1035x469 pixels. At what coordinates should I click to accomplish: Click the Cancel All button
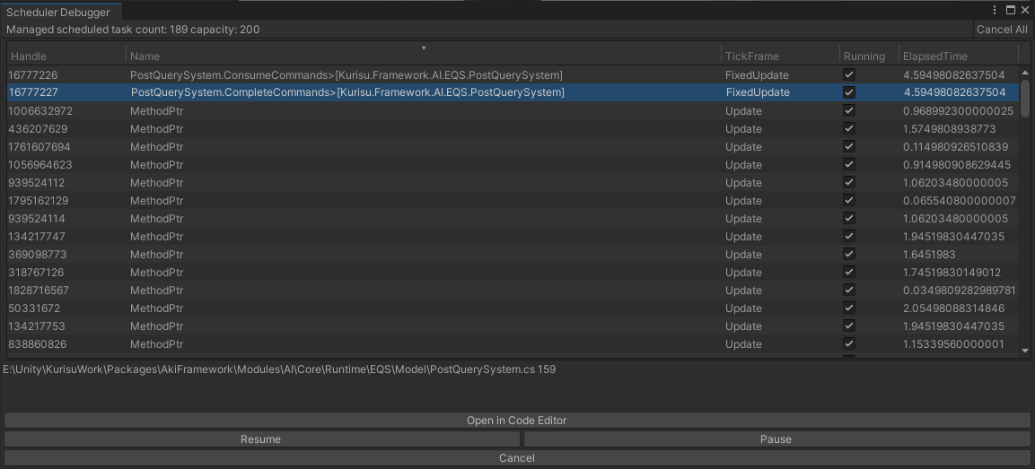tap(1002, 29)
